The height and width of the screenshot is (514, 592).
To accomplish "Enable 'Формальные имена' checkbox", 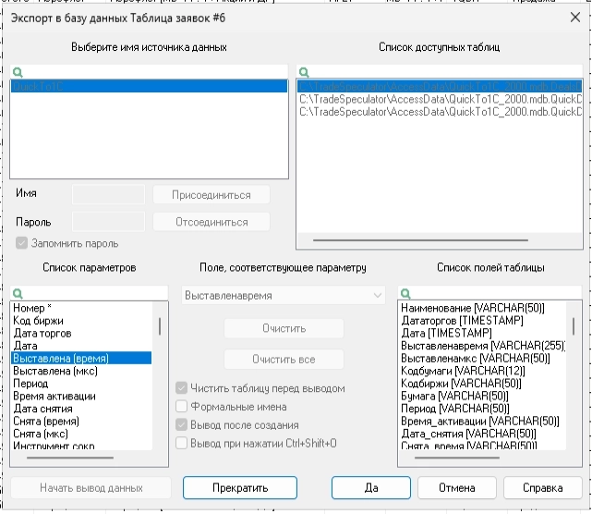I will pyautogui.click(x=182, y=407).
